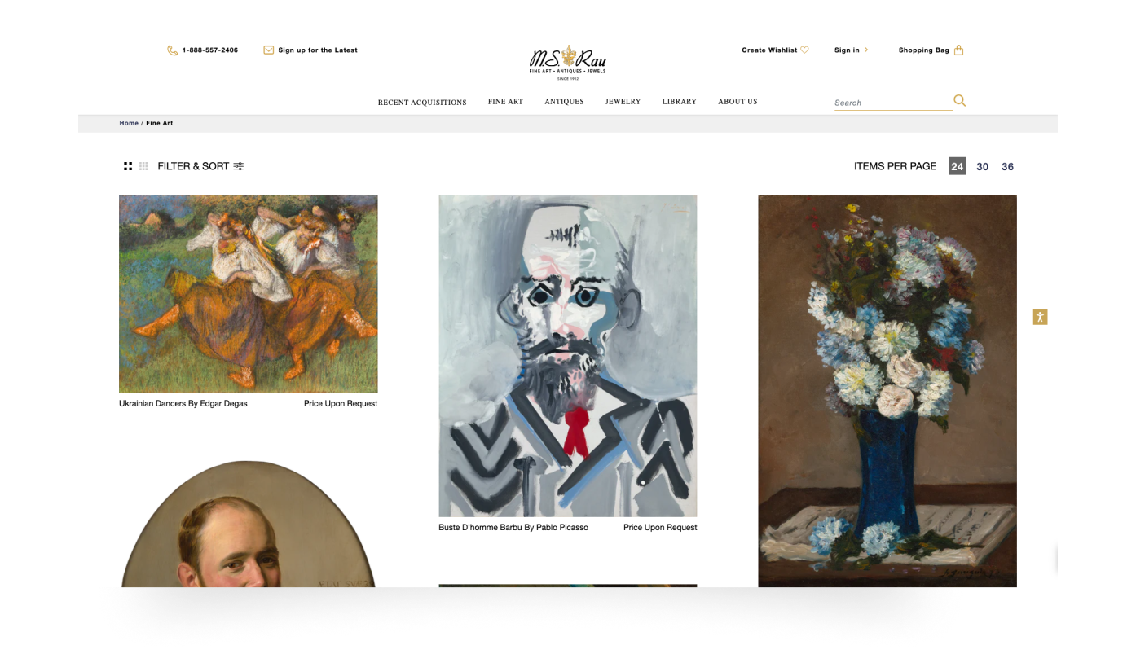
Task: Click the heart icon next to Create Wishlist
Action: (804, 50)
